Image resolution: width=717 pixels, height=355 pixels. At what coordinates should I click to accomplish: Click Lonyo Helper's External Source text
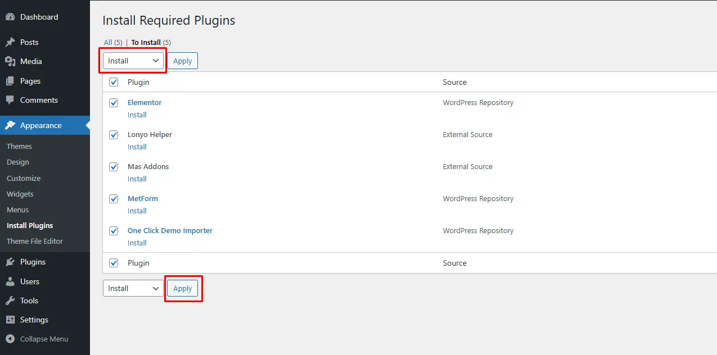[467, 135]
